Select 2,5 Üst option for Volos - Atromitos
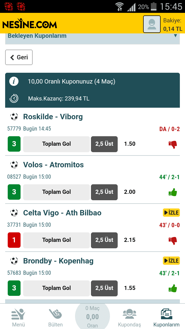This screenshot has height=329, width=185. (104, 192)
